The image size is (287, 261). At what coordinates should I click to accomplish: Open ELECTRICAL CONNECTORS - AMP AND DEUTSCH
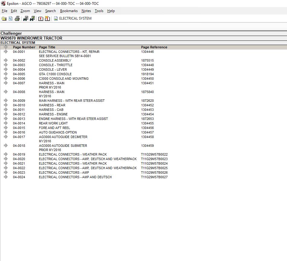pos(75,177)
